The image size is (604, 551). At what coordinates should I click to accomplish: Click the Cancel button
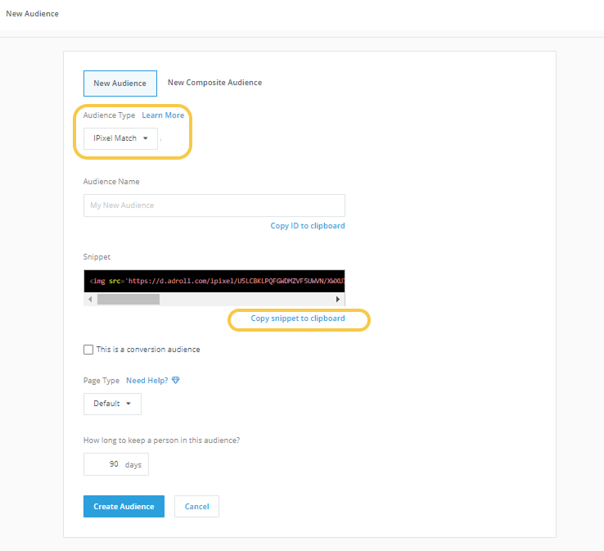coord(196,507)
